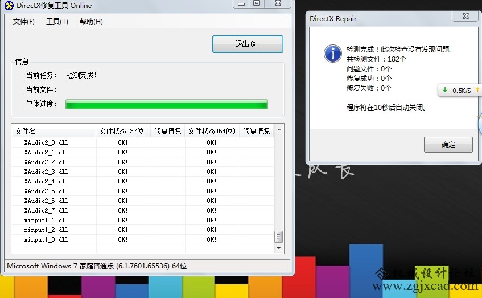This screenshot has height=298, width=482.
Task: Click the 0.5K/S network speed readout
Action: click(x=462, y=91)
